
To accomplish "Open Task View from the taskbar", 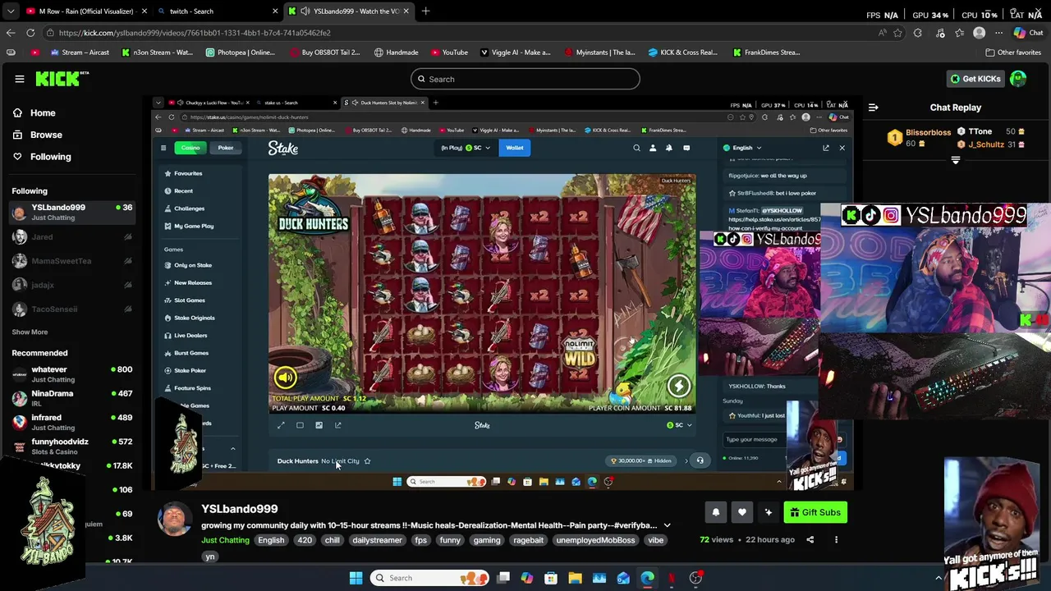I will pyautogui.click(x=503, y=578).
